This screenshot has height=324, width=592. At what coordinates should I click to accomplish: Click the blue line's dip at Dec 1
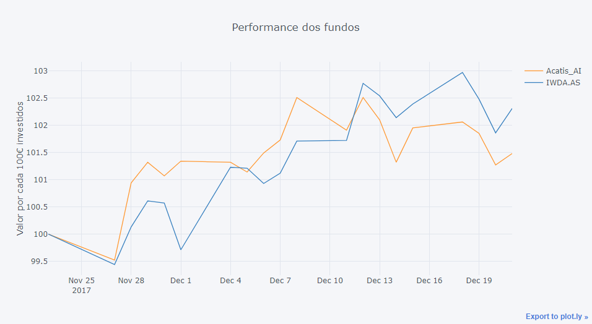pyautogui.click(x=181, y=249)
